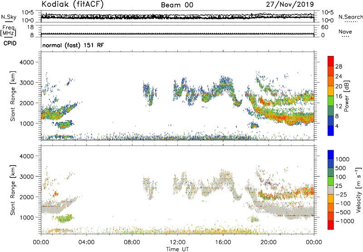Image resolution: width=363 pixels, height=252 pixels.
Task: Click the '4' tick on Power scale
Action: (x=337, y=126)
